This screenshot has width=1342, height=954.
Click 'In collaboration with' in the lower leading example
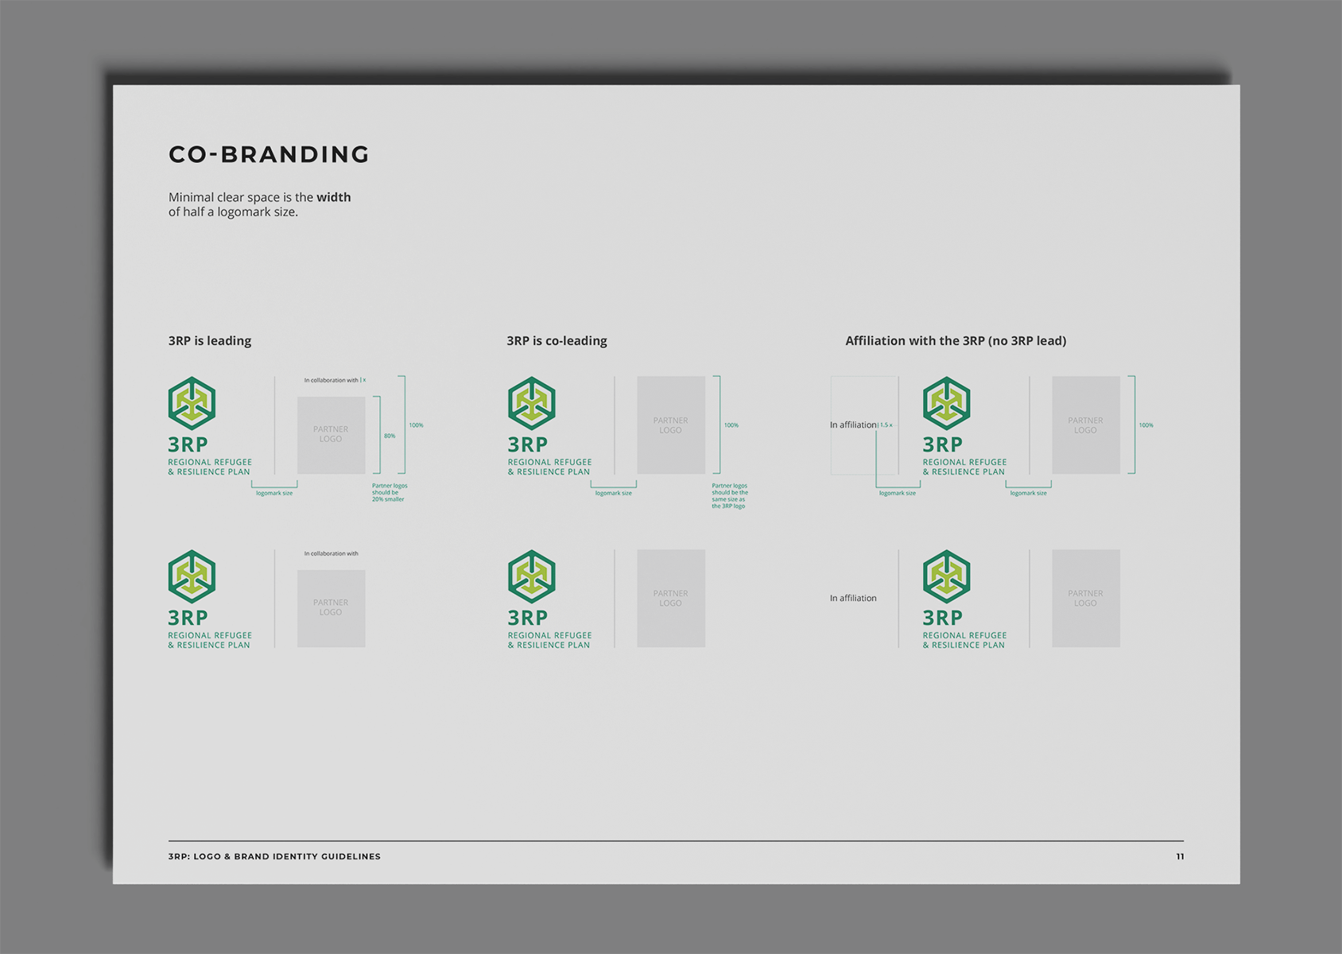click(331, 553)
